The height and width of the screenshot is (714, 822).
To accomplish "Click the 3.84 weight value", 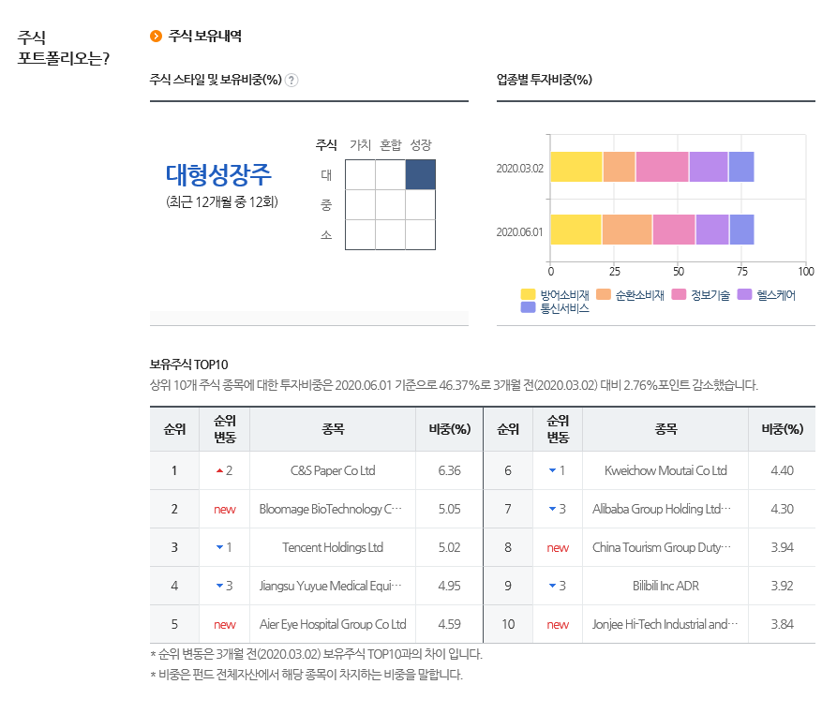I will [x=782, y=624].
